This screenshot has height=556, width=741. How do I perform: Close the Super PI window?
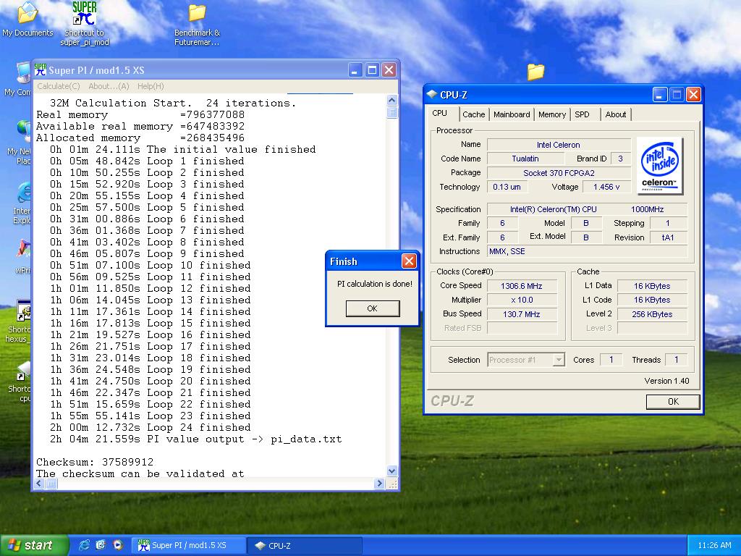click(x=389, y=70)
